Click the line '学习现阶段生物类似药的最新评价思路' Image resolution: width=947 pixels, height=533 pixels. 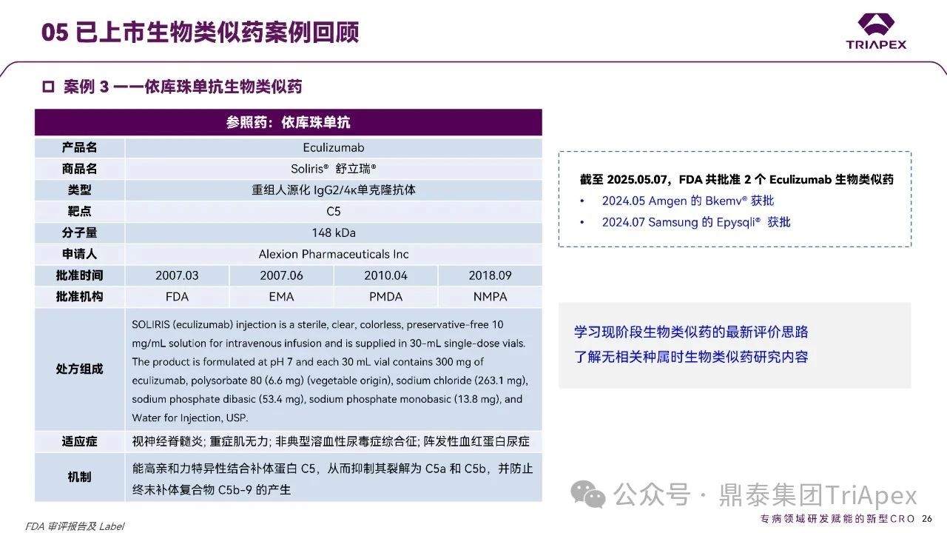(691, 332)
